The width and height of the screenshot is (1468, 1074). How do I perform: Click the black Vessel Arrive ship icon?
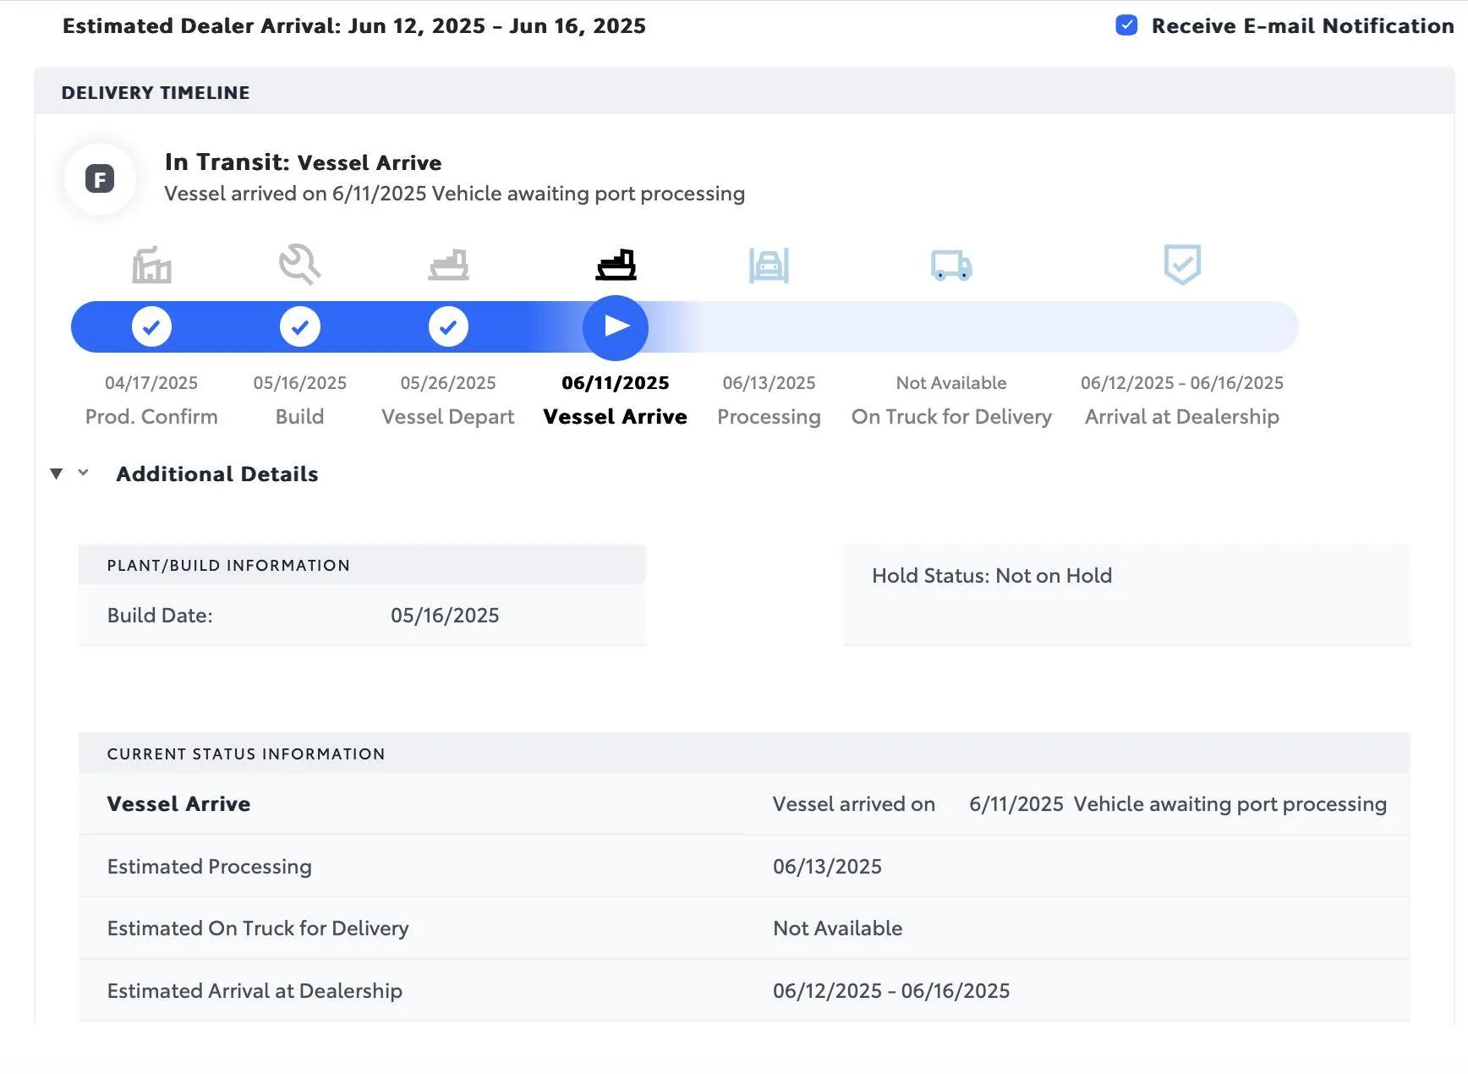pos(616,265)
